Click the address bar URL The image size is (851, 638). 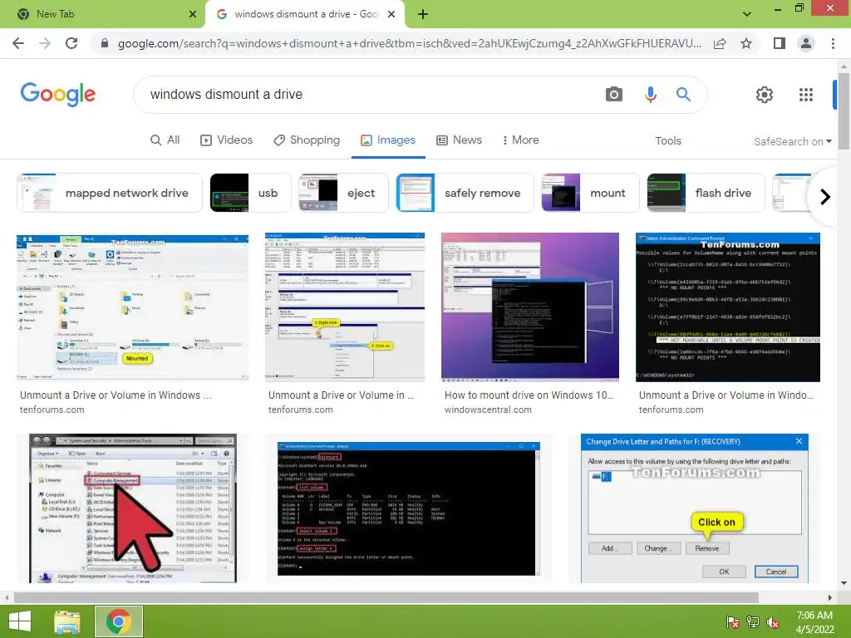409,43
